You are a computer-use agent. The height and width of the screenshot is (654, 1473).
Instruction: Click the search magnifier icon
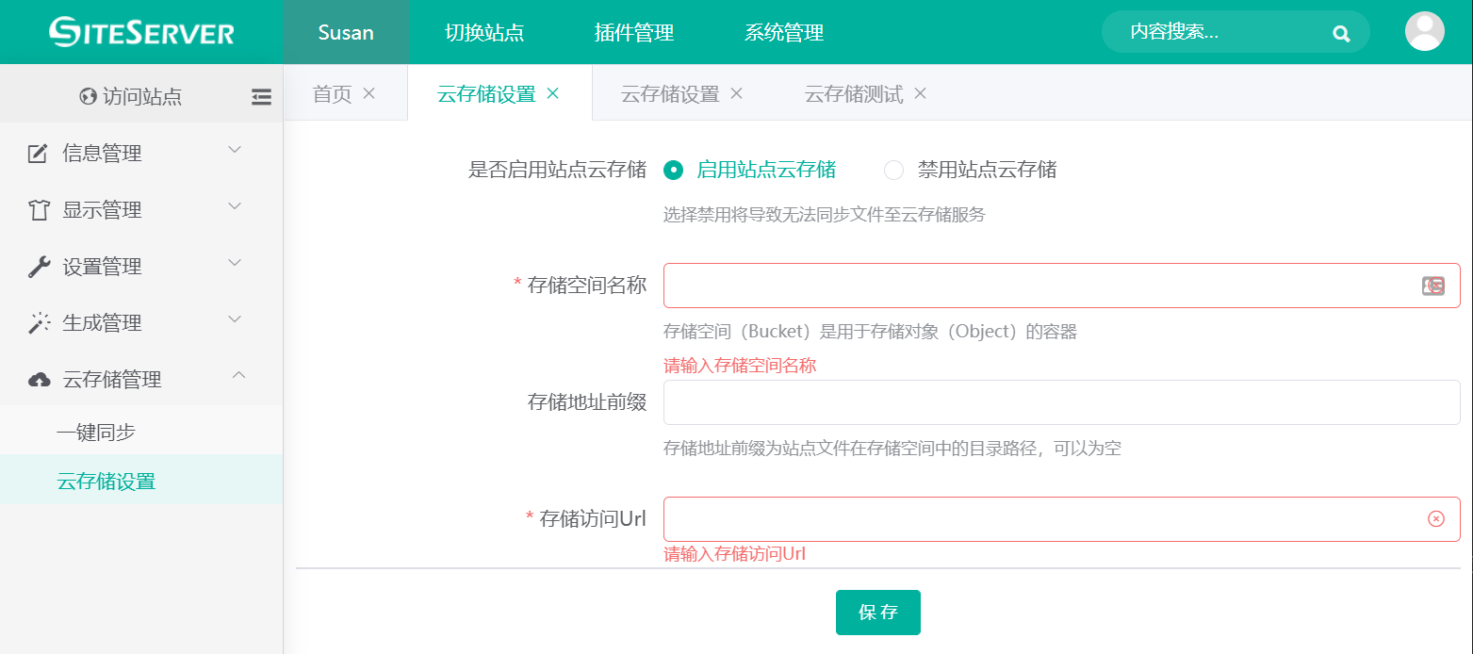[x=1341, y=33]
